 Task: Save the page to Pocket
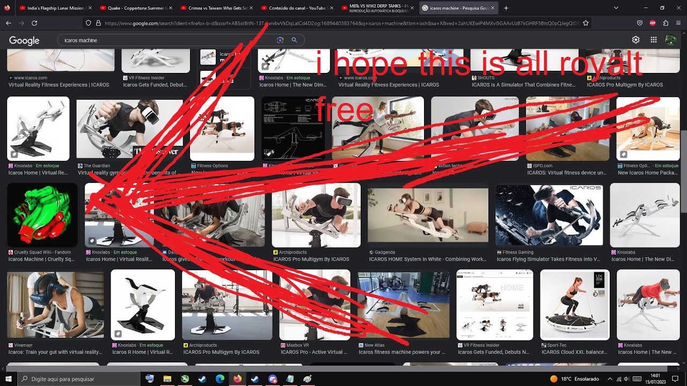pyautogui.click(x=640, y=23)
